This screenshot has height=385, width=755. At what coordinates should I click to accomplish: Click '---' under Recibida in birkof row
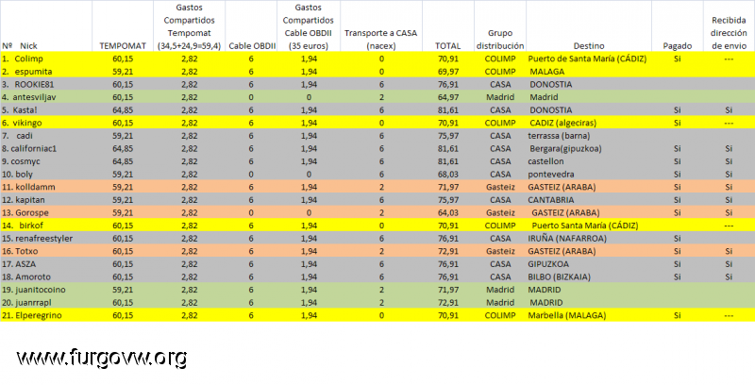(x=729, y=226)
